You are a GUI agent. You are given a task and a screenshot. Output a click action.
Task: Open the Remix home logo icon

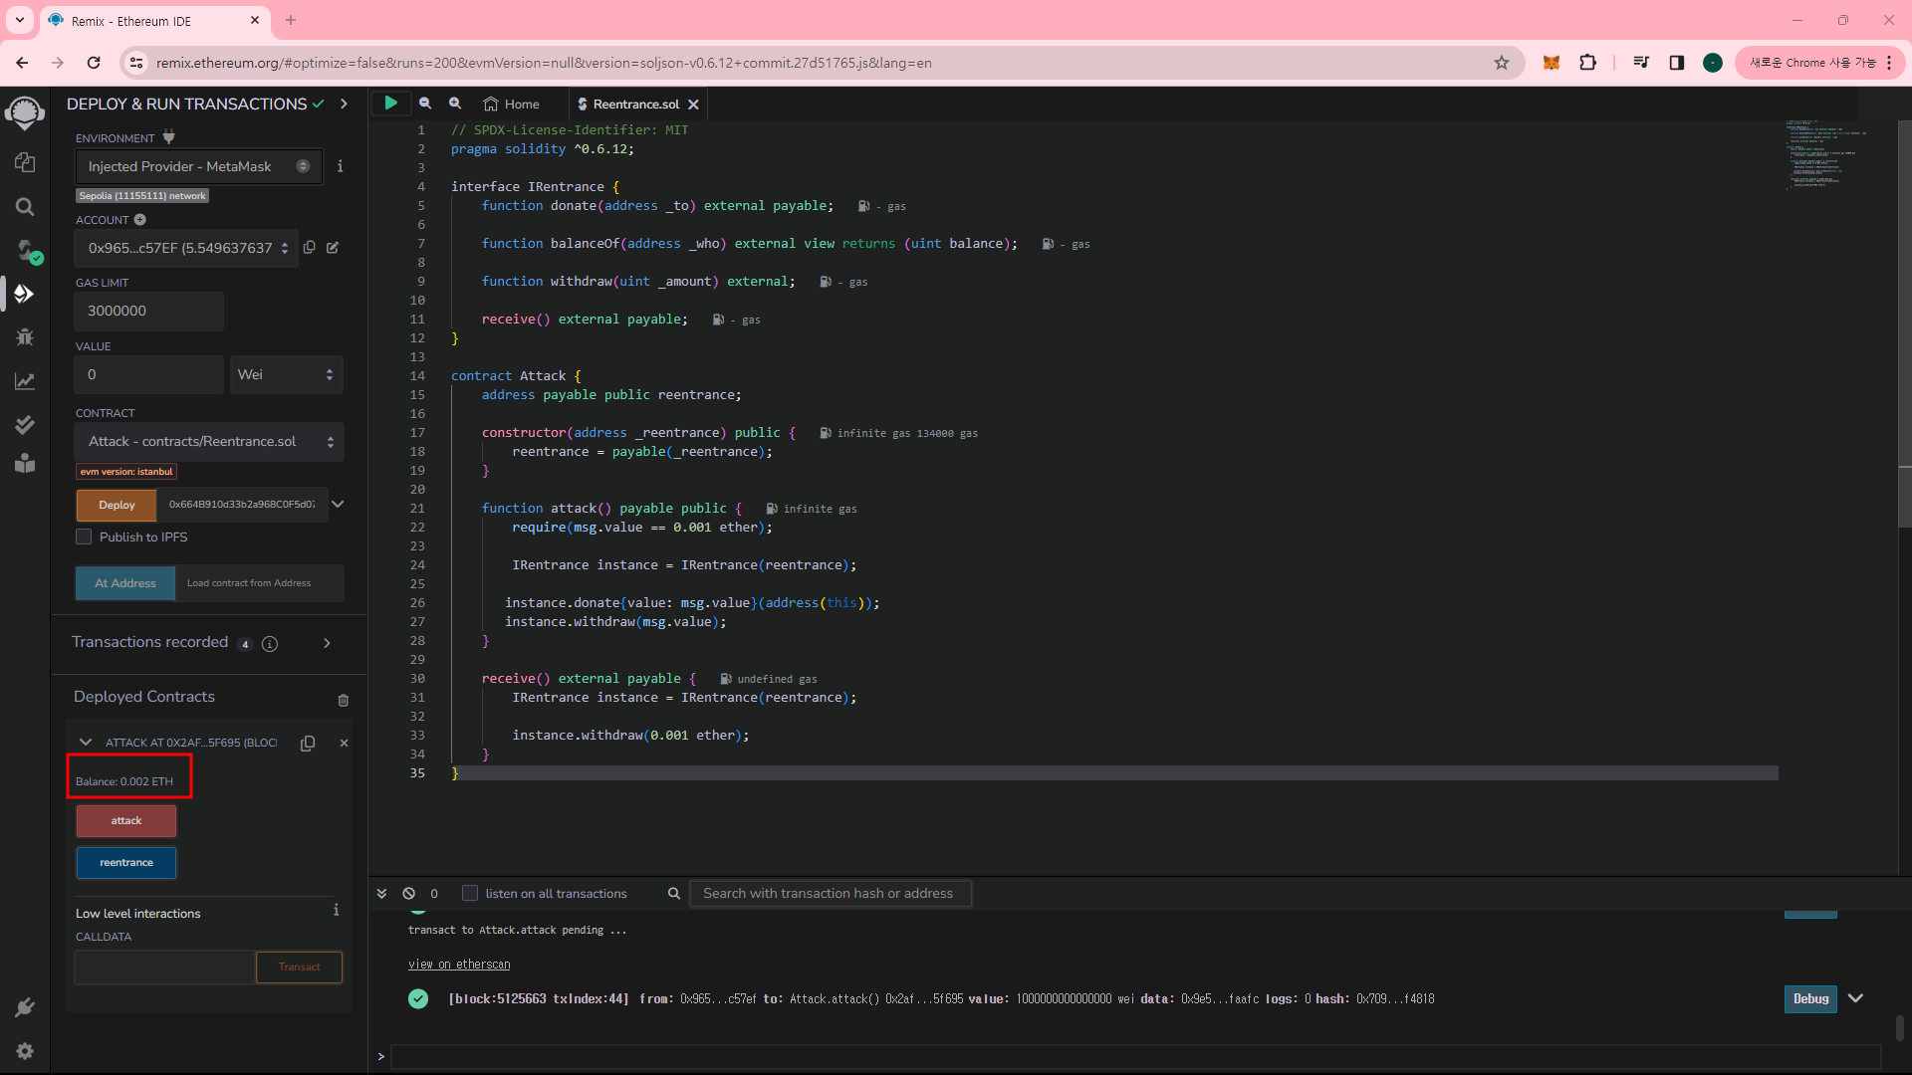point(25,112)
